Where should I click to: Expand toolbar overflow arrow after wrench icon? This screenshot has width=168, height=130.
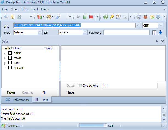coord(70,17)
